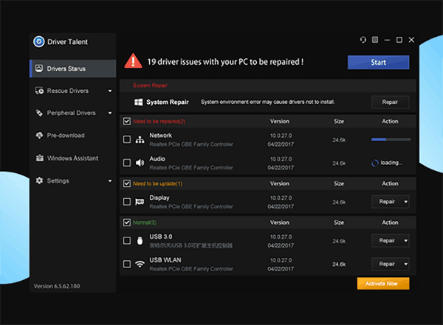Click the USB 3.0 device icon

(x=140, y=241)
